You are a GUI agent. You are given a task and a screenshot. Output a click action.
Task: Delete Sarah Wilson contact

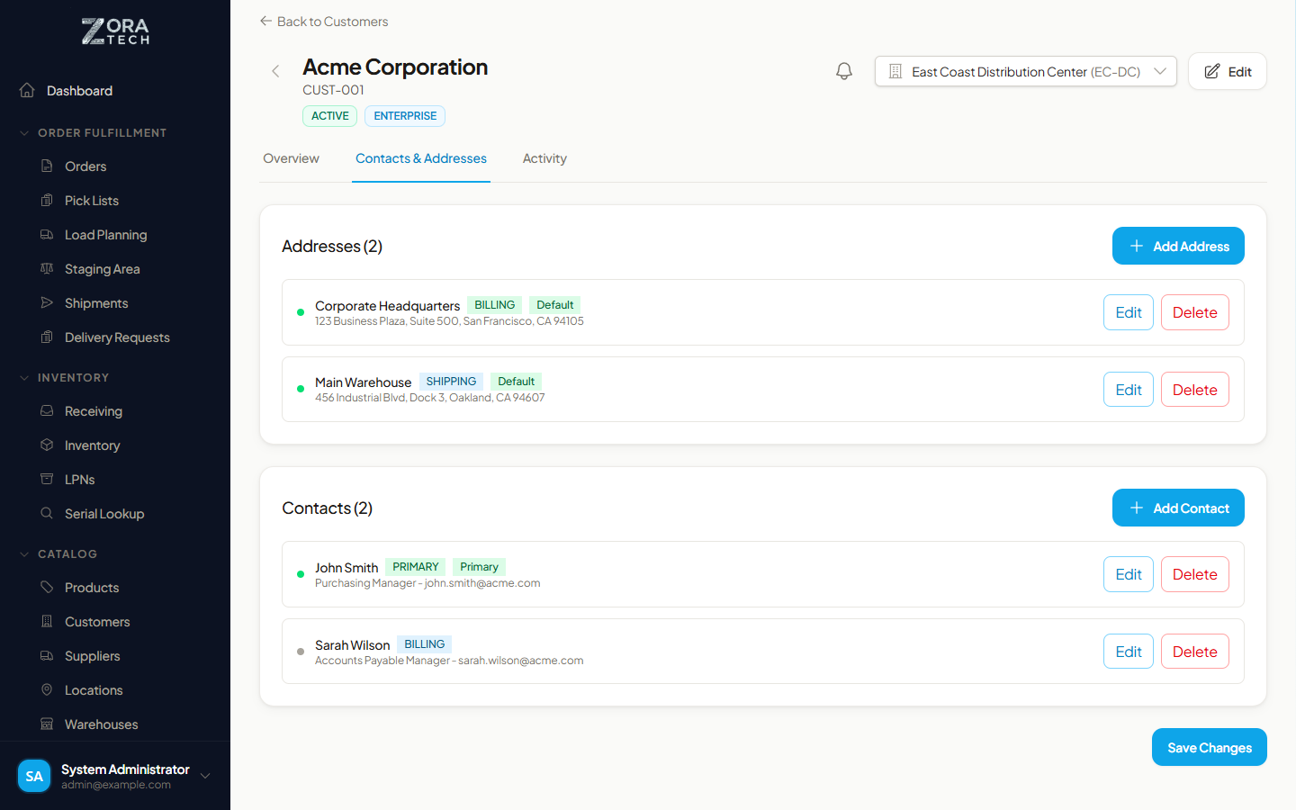(1195, 652)
